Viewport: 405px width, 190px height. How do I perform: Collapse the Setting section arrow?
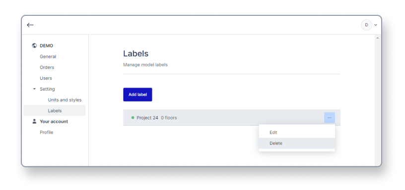(34, 89)
